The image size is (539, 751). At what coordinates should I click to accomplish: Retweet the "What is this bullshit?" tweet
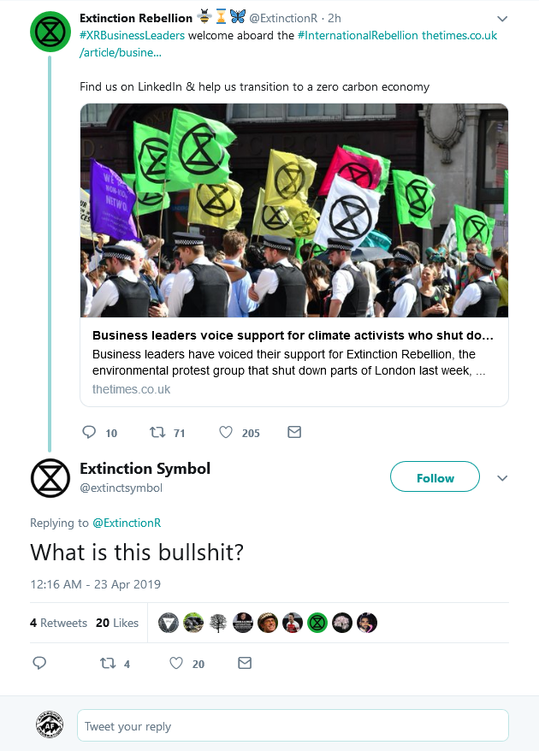click(107, 663)
